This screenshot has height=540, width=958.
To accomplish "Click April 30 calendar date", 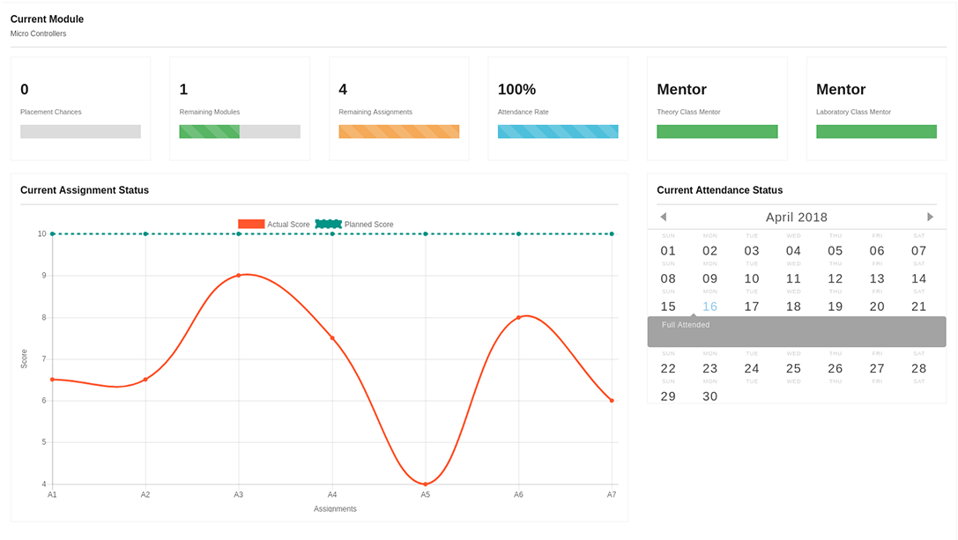I will click(x=709, y=396).
